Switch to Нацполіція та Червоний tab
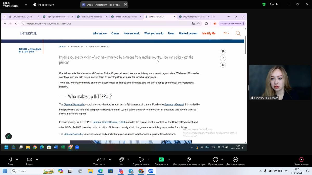 coord(92,17)
